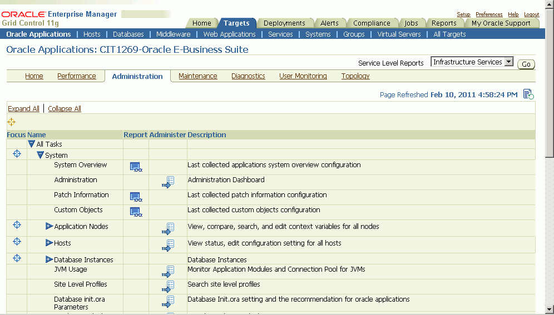Open Service Level Reports dropdown
Screen dimensions: 554x315
472,62
